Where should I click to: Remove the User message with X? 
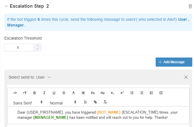pos(186,77)
